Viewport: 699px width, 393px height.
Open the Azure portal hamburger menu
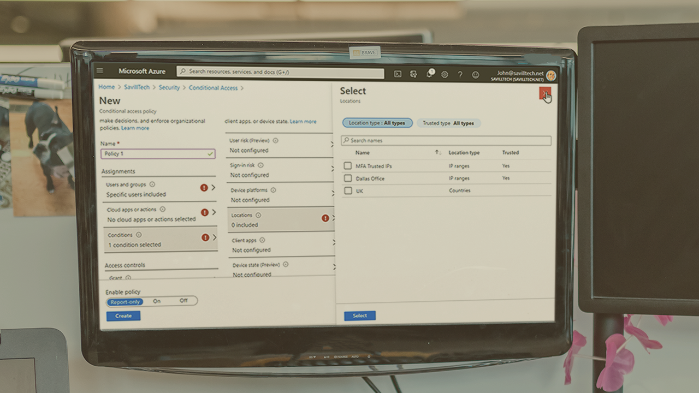(x=99, y=71)
